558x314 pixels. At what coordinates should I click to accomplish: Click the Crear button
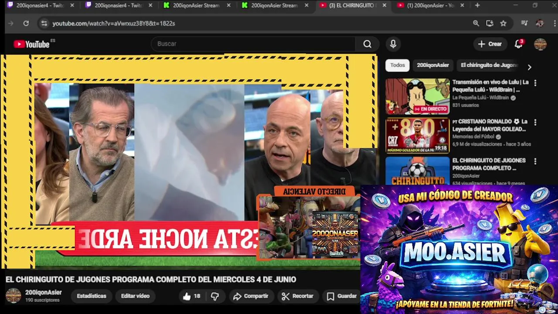(490, 44)
